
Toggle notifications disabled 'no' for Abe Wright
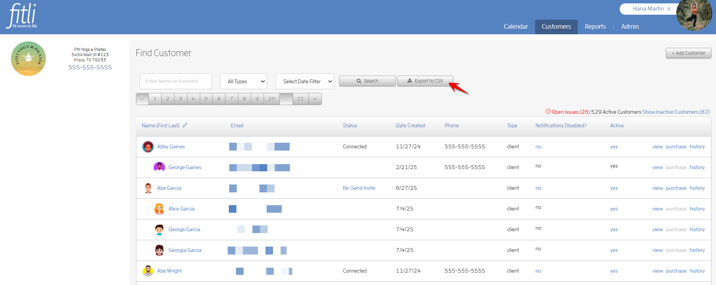click(x=538, y=271)
